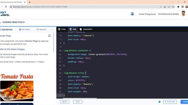Click the Chrome profile avatar icon
The height and width of the screenshot is (105, 188).
187,7
